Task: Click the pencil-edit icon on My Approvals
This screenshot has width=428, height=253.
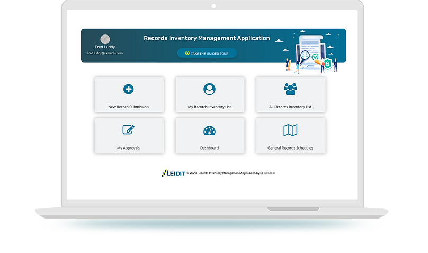Action: [x=128, y=129]
